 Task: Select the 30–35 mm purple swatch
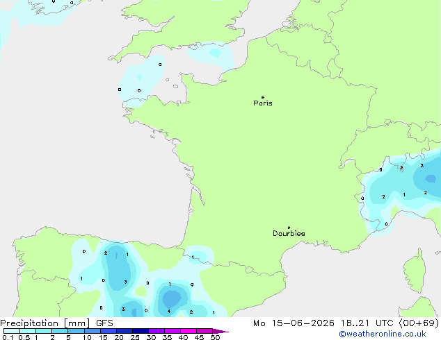tap(157, 331)
